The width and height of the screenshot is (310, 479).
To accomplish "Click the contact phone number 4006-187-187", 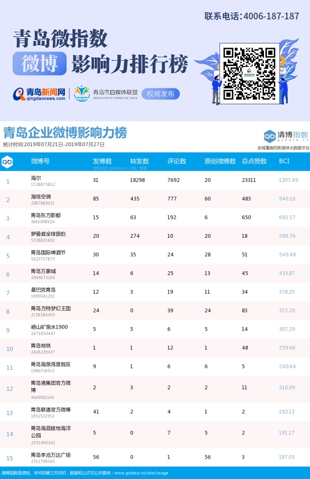I will point(271,16).
